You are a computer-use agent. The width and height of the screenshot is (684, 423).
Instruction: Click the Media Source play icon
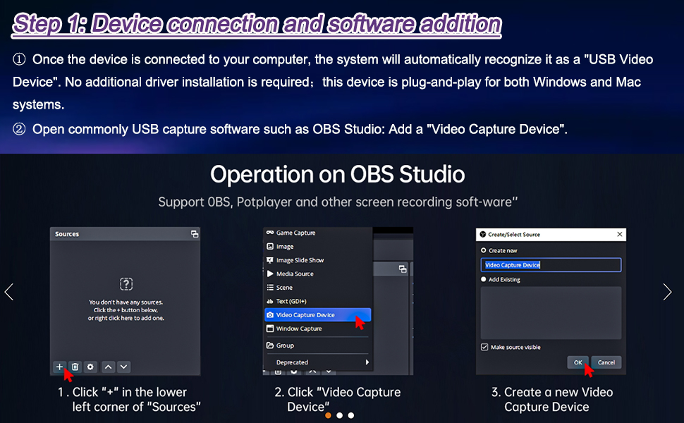click(270, 274)
